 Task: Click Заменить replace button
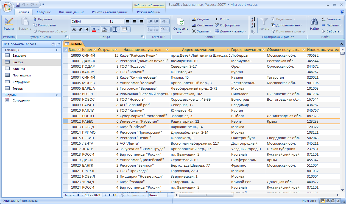[331, 19]
